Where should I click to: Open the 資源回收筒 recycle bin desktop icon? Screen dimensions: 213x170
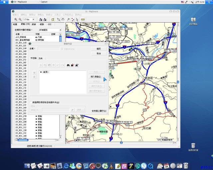(193, 147)
